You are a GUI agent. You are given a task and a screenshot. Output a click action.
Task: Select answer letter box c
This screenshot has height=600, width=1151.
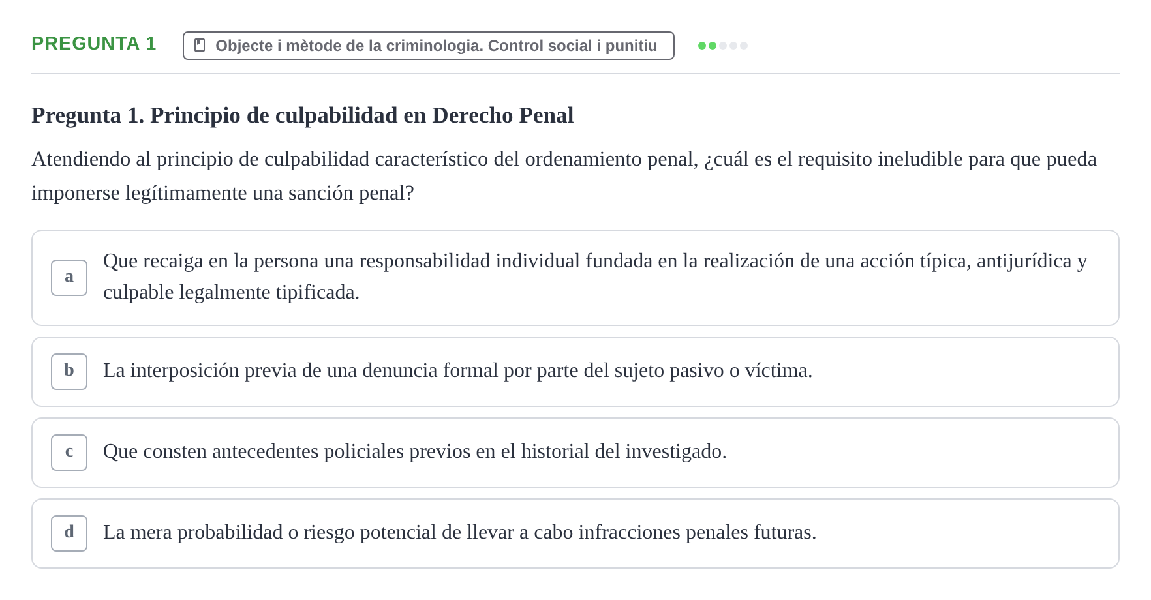[x=69, y=453]
